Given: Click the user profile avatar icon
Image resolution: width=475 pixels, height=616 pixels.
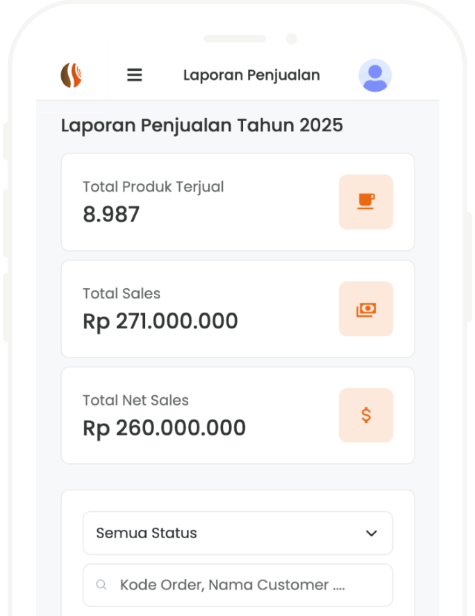Looking at the screenshot, I should [x=374, y=74].
